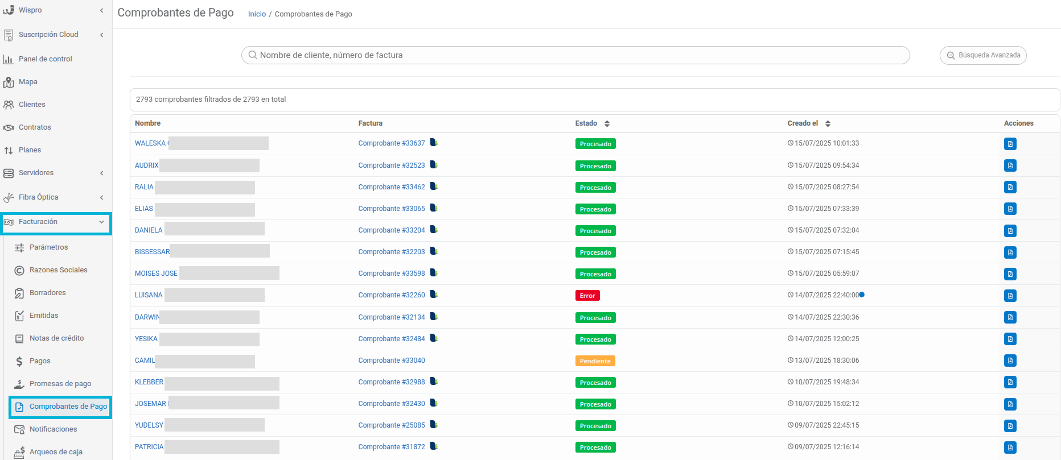
Task: Click the date 14/07/2025 22:40:00
Action: click(x=826, y=295)
